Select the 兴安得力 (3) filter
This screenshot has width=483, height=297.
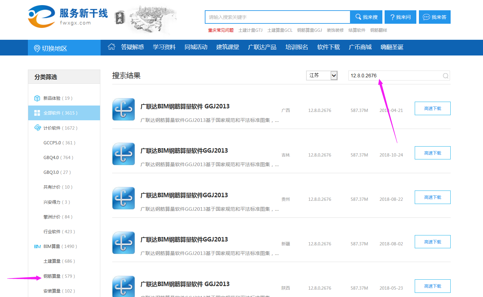coord(57,202)
